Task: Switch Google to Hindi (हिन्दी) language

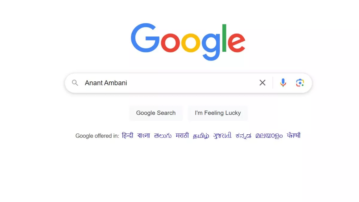Action: 127,136
